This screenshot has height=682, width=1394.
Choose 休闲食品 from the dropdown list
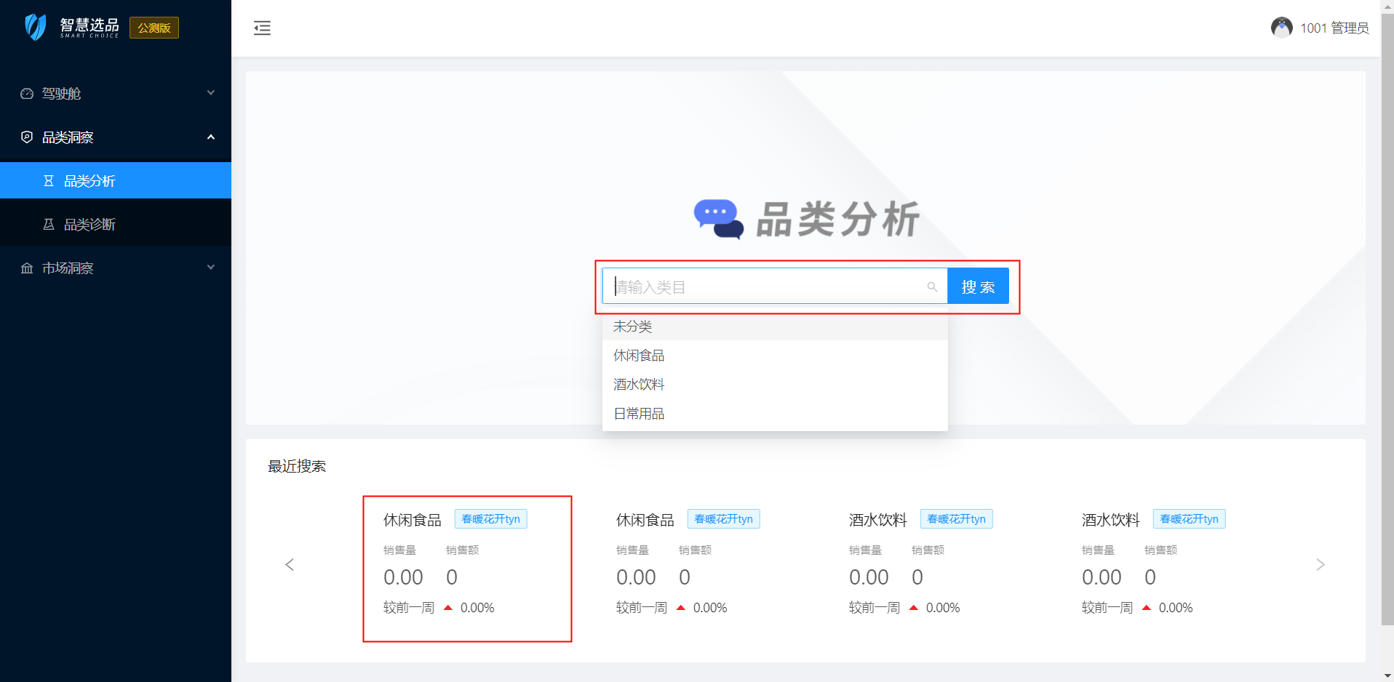click(x=639, y=356)
